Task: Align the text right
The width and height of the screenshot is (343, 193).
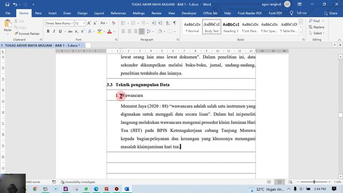Action: pos(136,31)
